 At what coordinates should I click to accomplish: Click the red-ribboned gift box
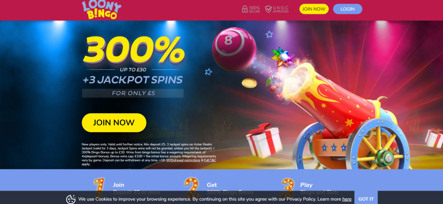pyautogui.click(x=264, y=141)
